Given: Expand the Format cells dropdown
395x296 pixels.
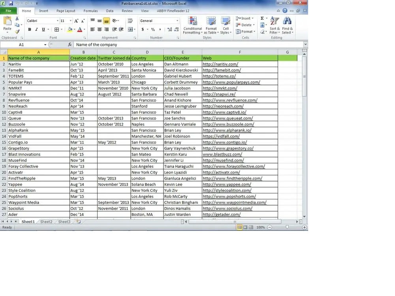Looking at the screenshot, I should 254,32.
